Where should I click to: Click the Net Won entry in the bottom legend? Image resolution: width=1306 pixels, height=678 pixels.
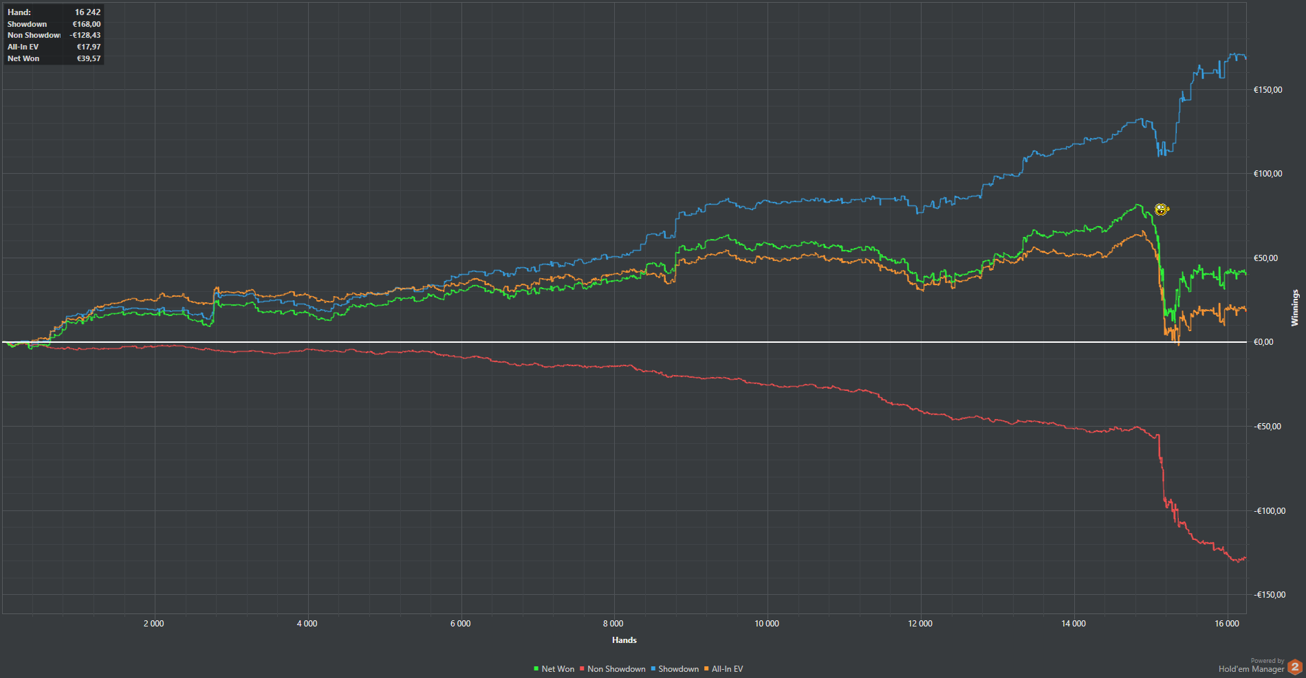(554, 669)
